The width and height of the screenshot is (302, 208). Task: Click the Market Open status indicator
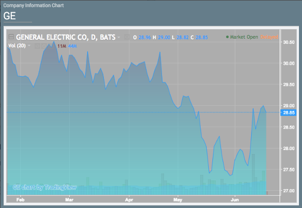[242, 37]
